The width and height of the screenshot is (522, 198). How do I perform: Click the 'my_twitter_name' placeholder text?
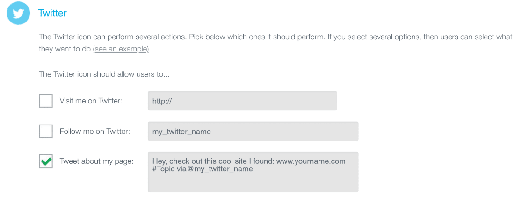[x=181, y=132]
